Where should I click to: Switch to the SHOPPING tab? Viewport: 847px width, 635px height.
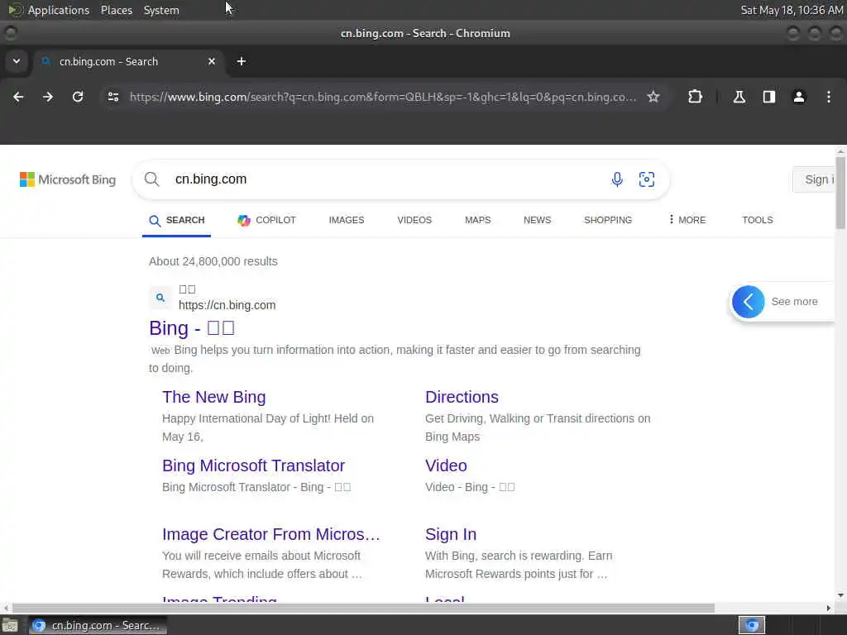click(608, 220)
